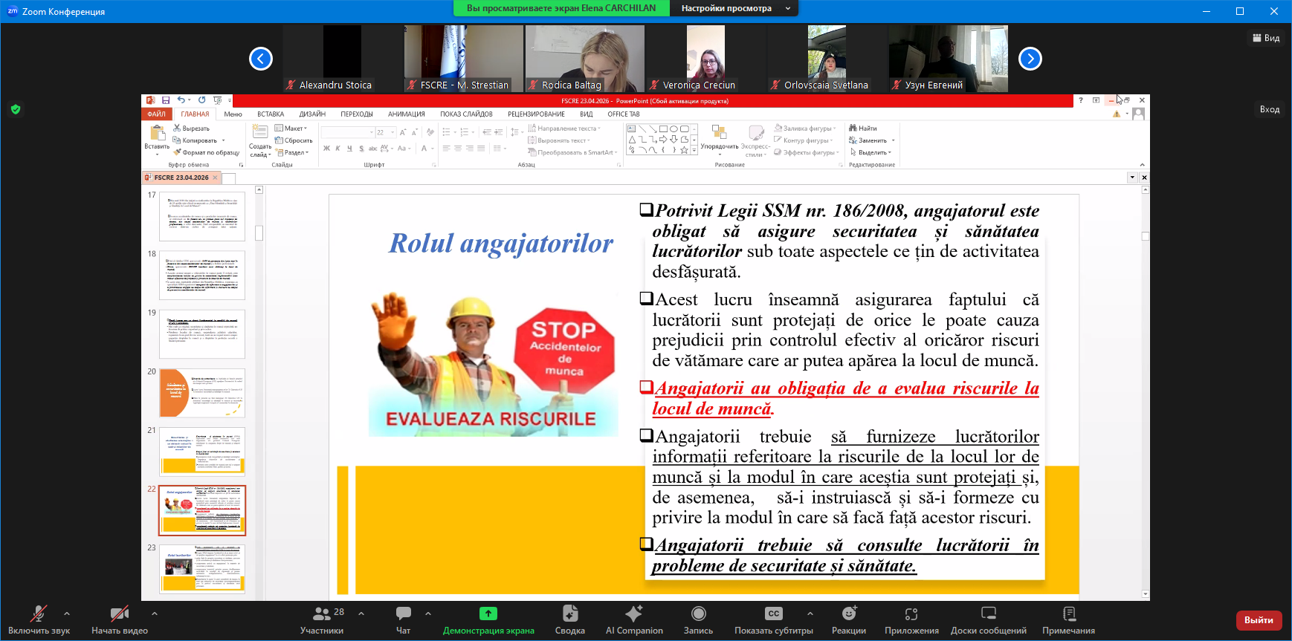Open the Приложения apps panel
The image size is (1292, 641).
(911, 619)
